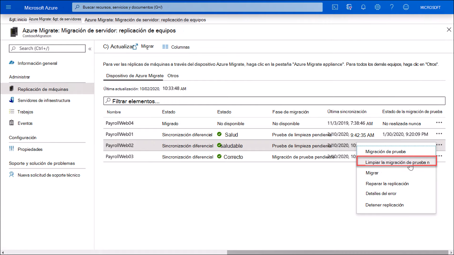Screen dimensions: 454x255
Task: Close the replication blade with the X
Action: pyautogui.click(x=449, y=30)
